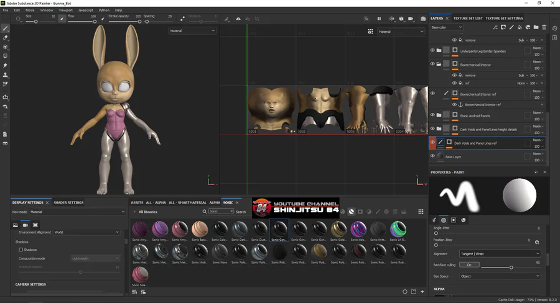Open the Environment Alignment World dropdown
The height and width of the screenshot is (303, 560).
[86, 232]
